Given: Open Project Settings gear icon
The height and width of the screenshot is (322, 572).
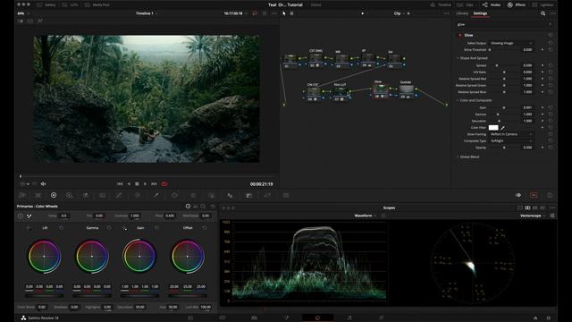Looking at the screenshot, I should 548,318.
